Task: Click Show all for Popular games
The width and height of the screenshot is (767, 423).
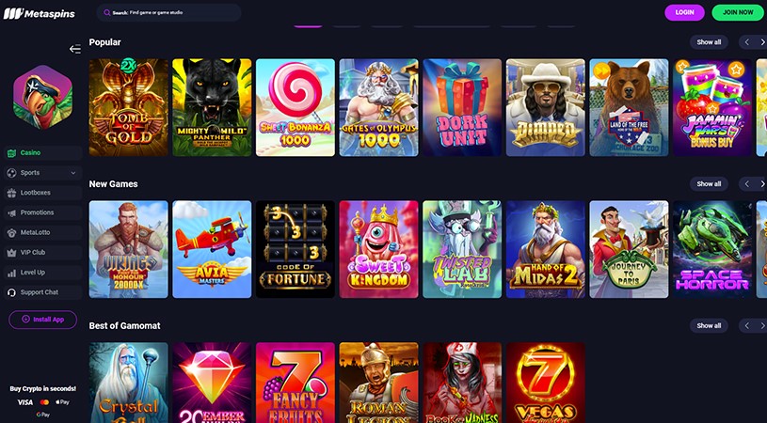Action: pyautogui.click(x=709, y=42)
